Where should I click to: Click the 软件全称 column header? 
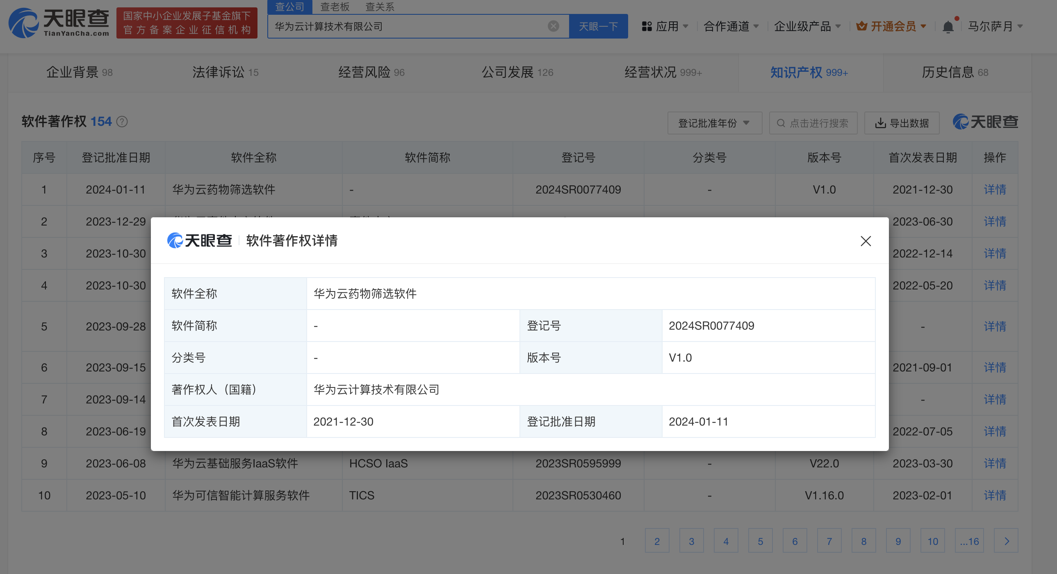tap(253, 157)
